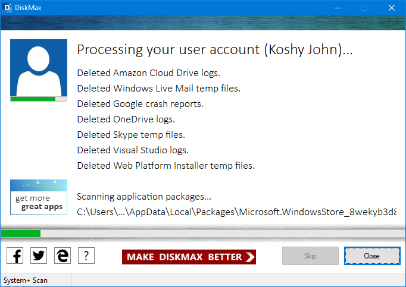This screenshot has width=406, height=287.
Task: Select "Deleted Skype temp files." line
Action: coord(131,135)
